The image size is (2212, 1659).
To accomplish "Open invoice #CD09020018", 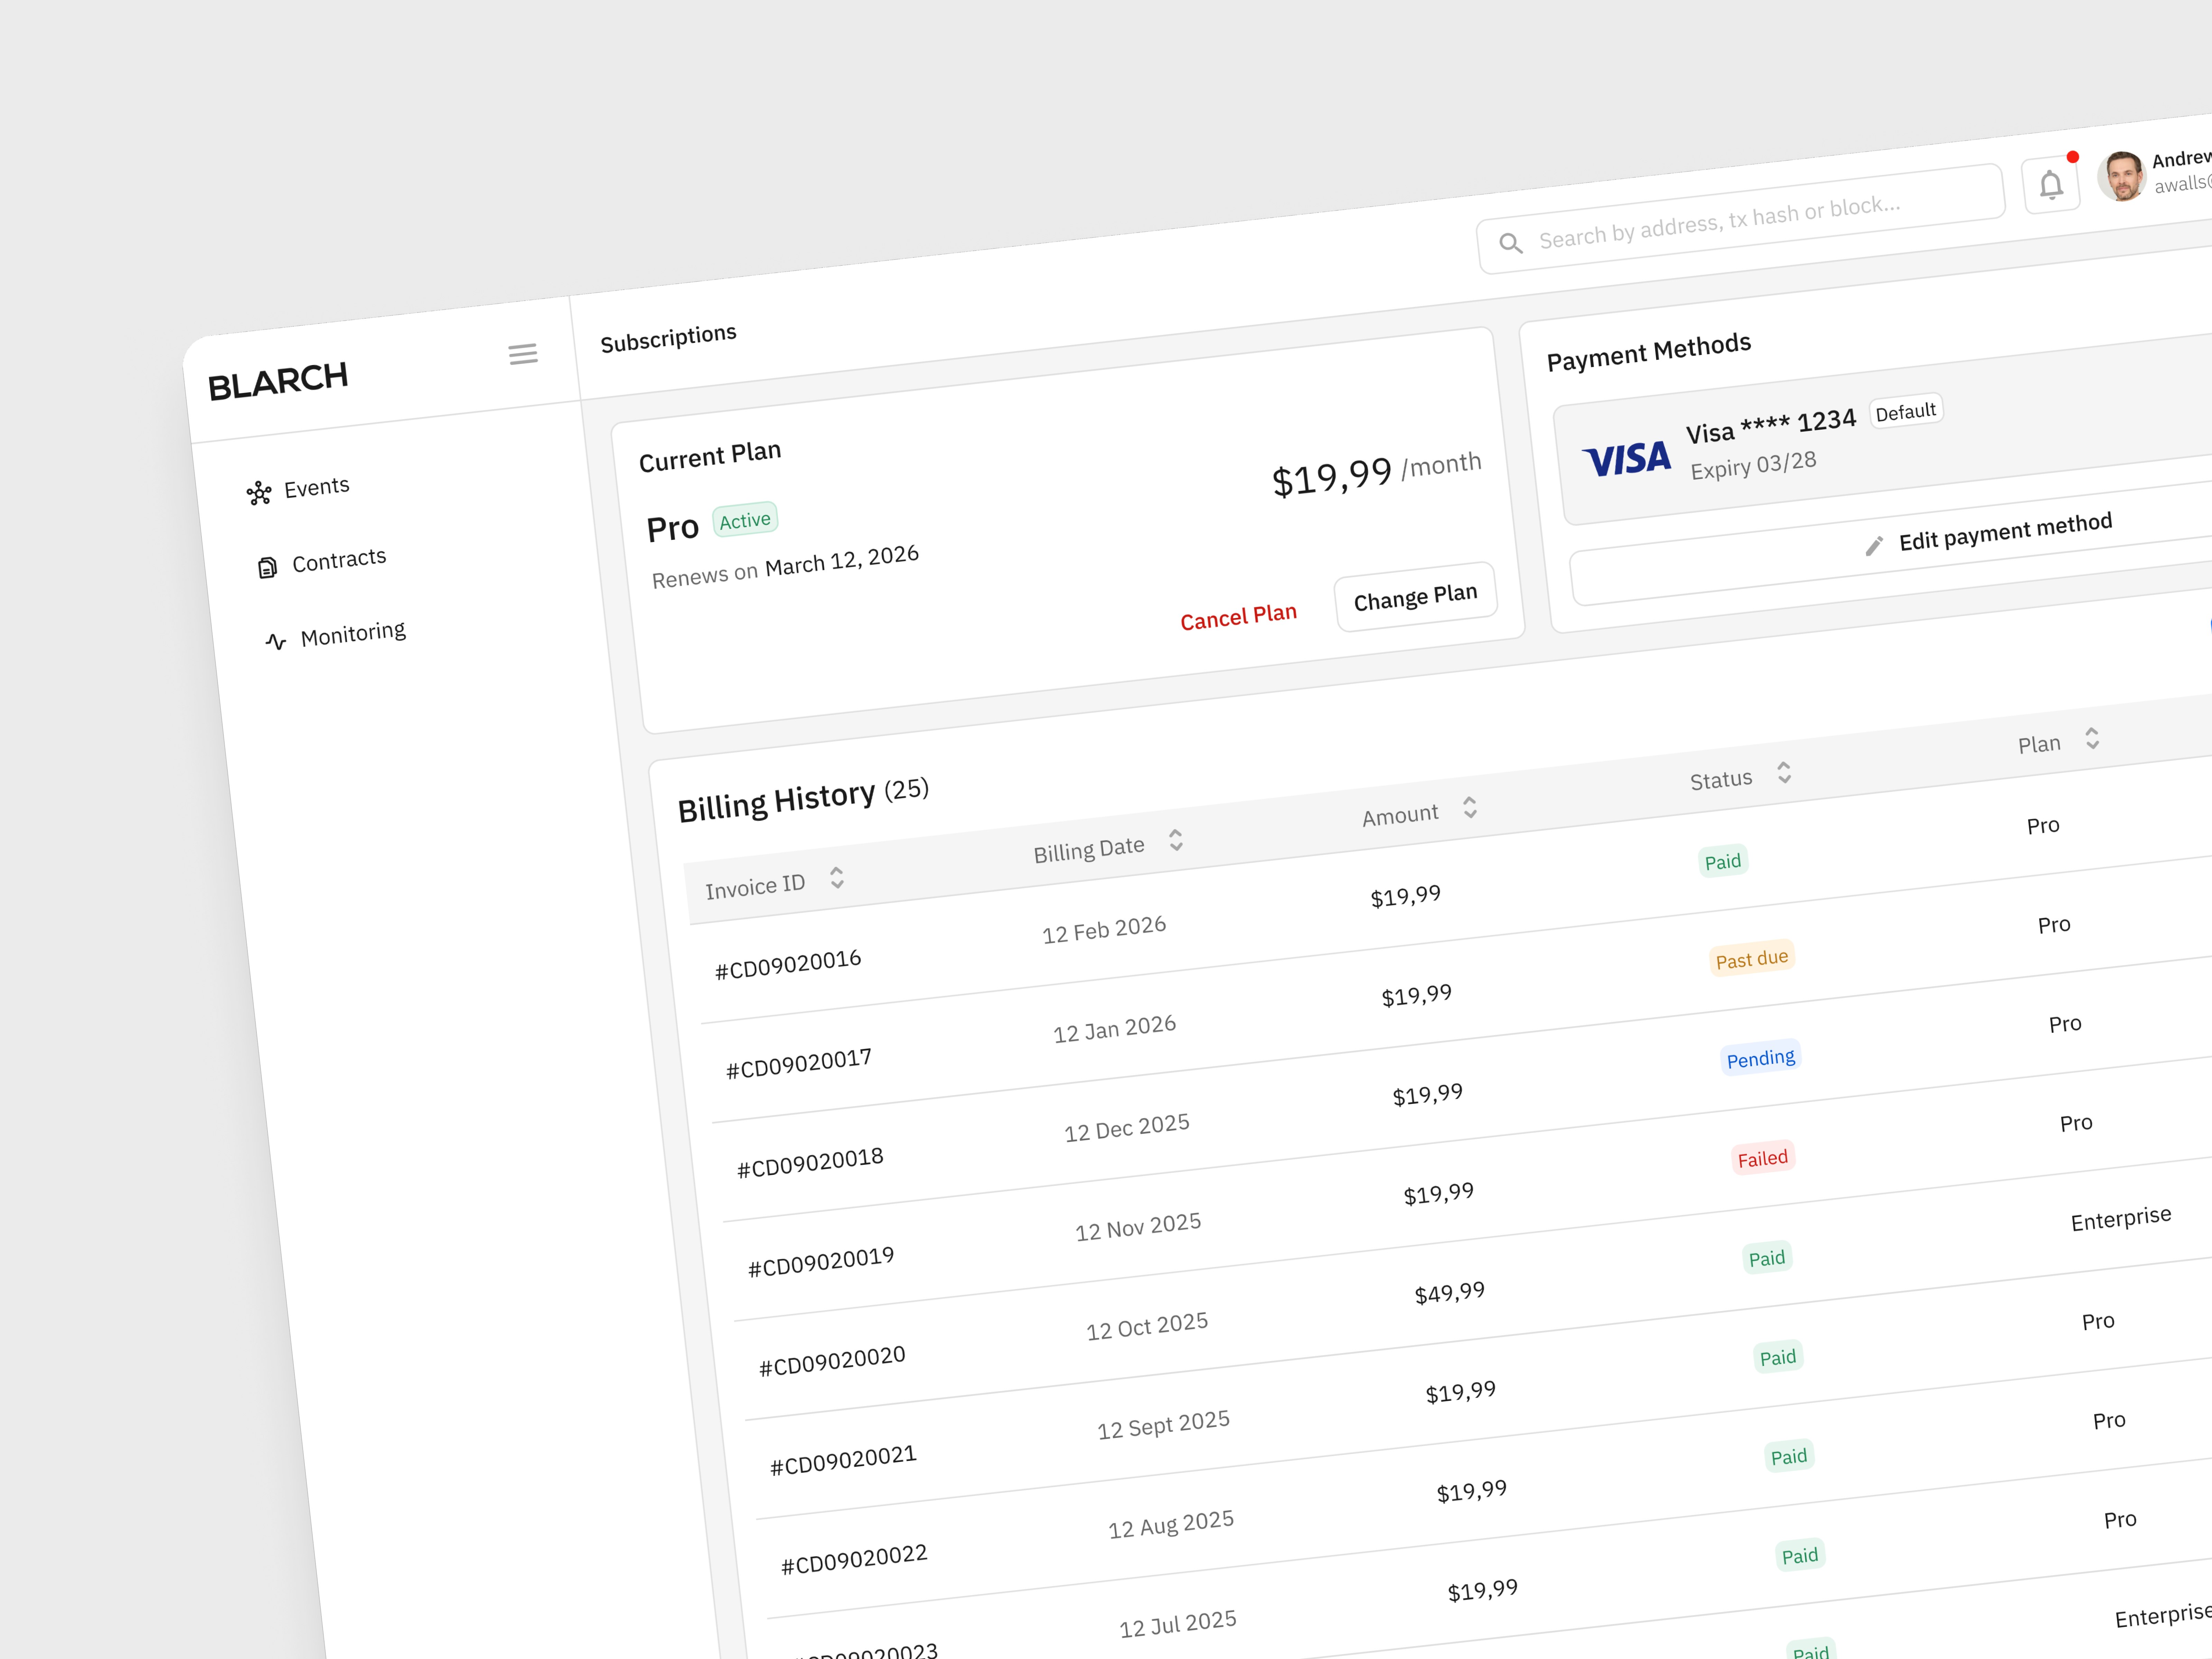I will point(810,1163).
